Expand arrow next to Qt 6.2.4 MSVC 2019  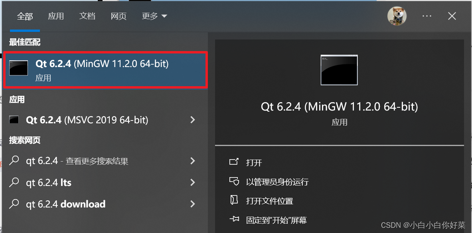(x=193, y=120)
